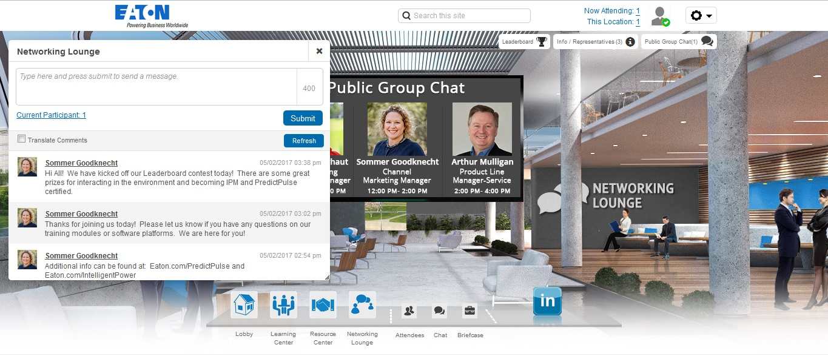Close the Networking Lounge chat panel
The image size is (828, 356).
coord(319,52)
